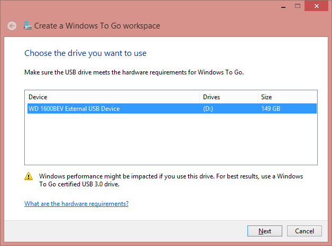
Task: Click the 149 GB size cell
Action: coord(271,109)
